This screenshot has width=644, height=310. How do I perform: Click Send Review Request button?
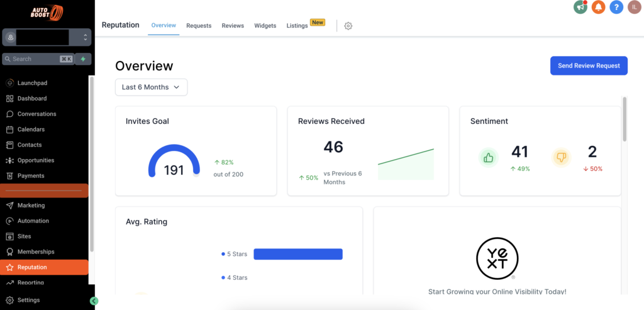tap(589, 65)
